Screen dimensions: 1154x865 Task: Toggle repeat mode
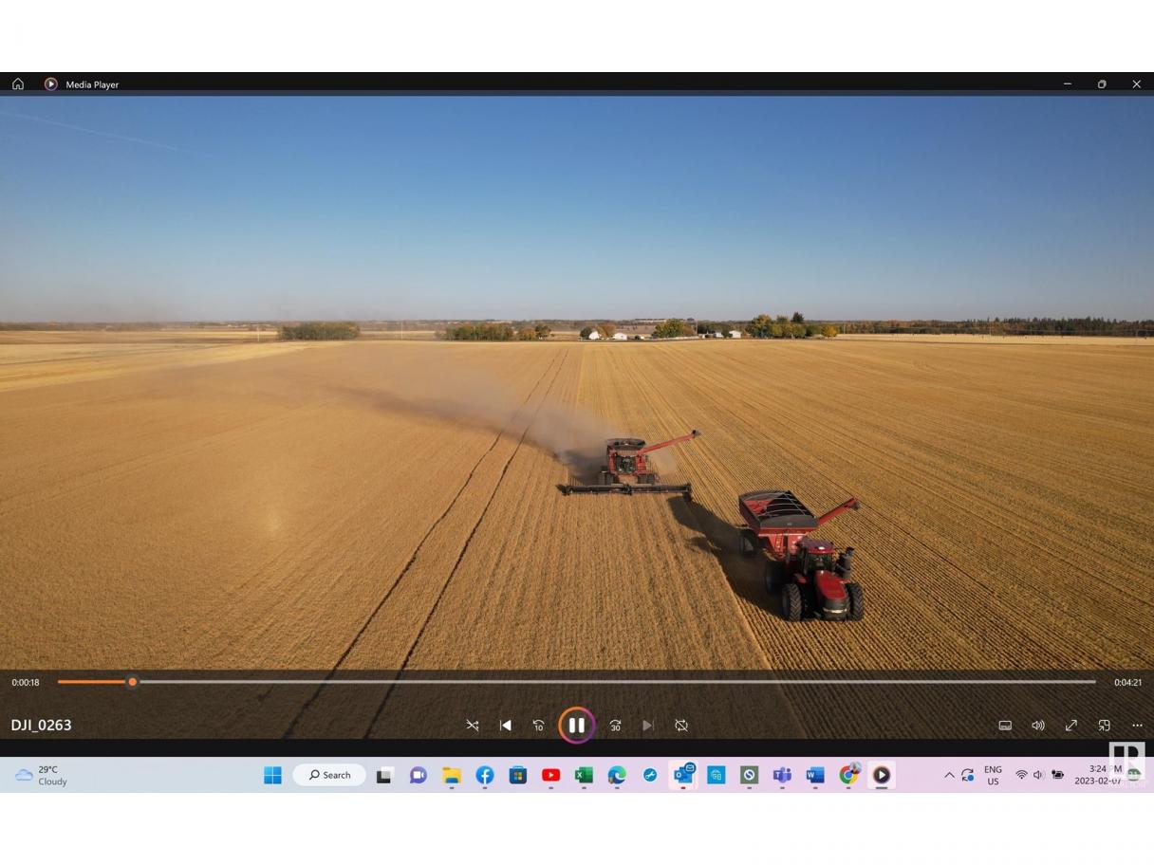pyautogui.click(x=681, y=726)
